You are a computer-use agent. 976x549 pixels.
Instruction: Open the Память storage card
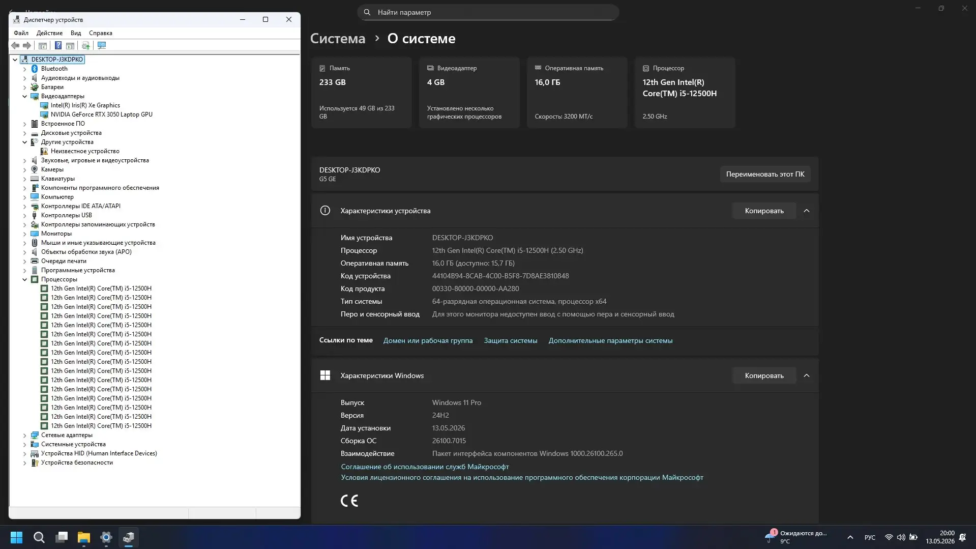tap(361, 93)
